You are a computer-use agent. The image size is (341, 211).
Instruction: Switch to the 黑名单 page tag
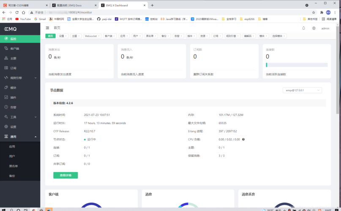tap(151, 36)
